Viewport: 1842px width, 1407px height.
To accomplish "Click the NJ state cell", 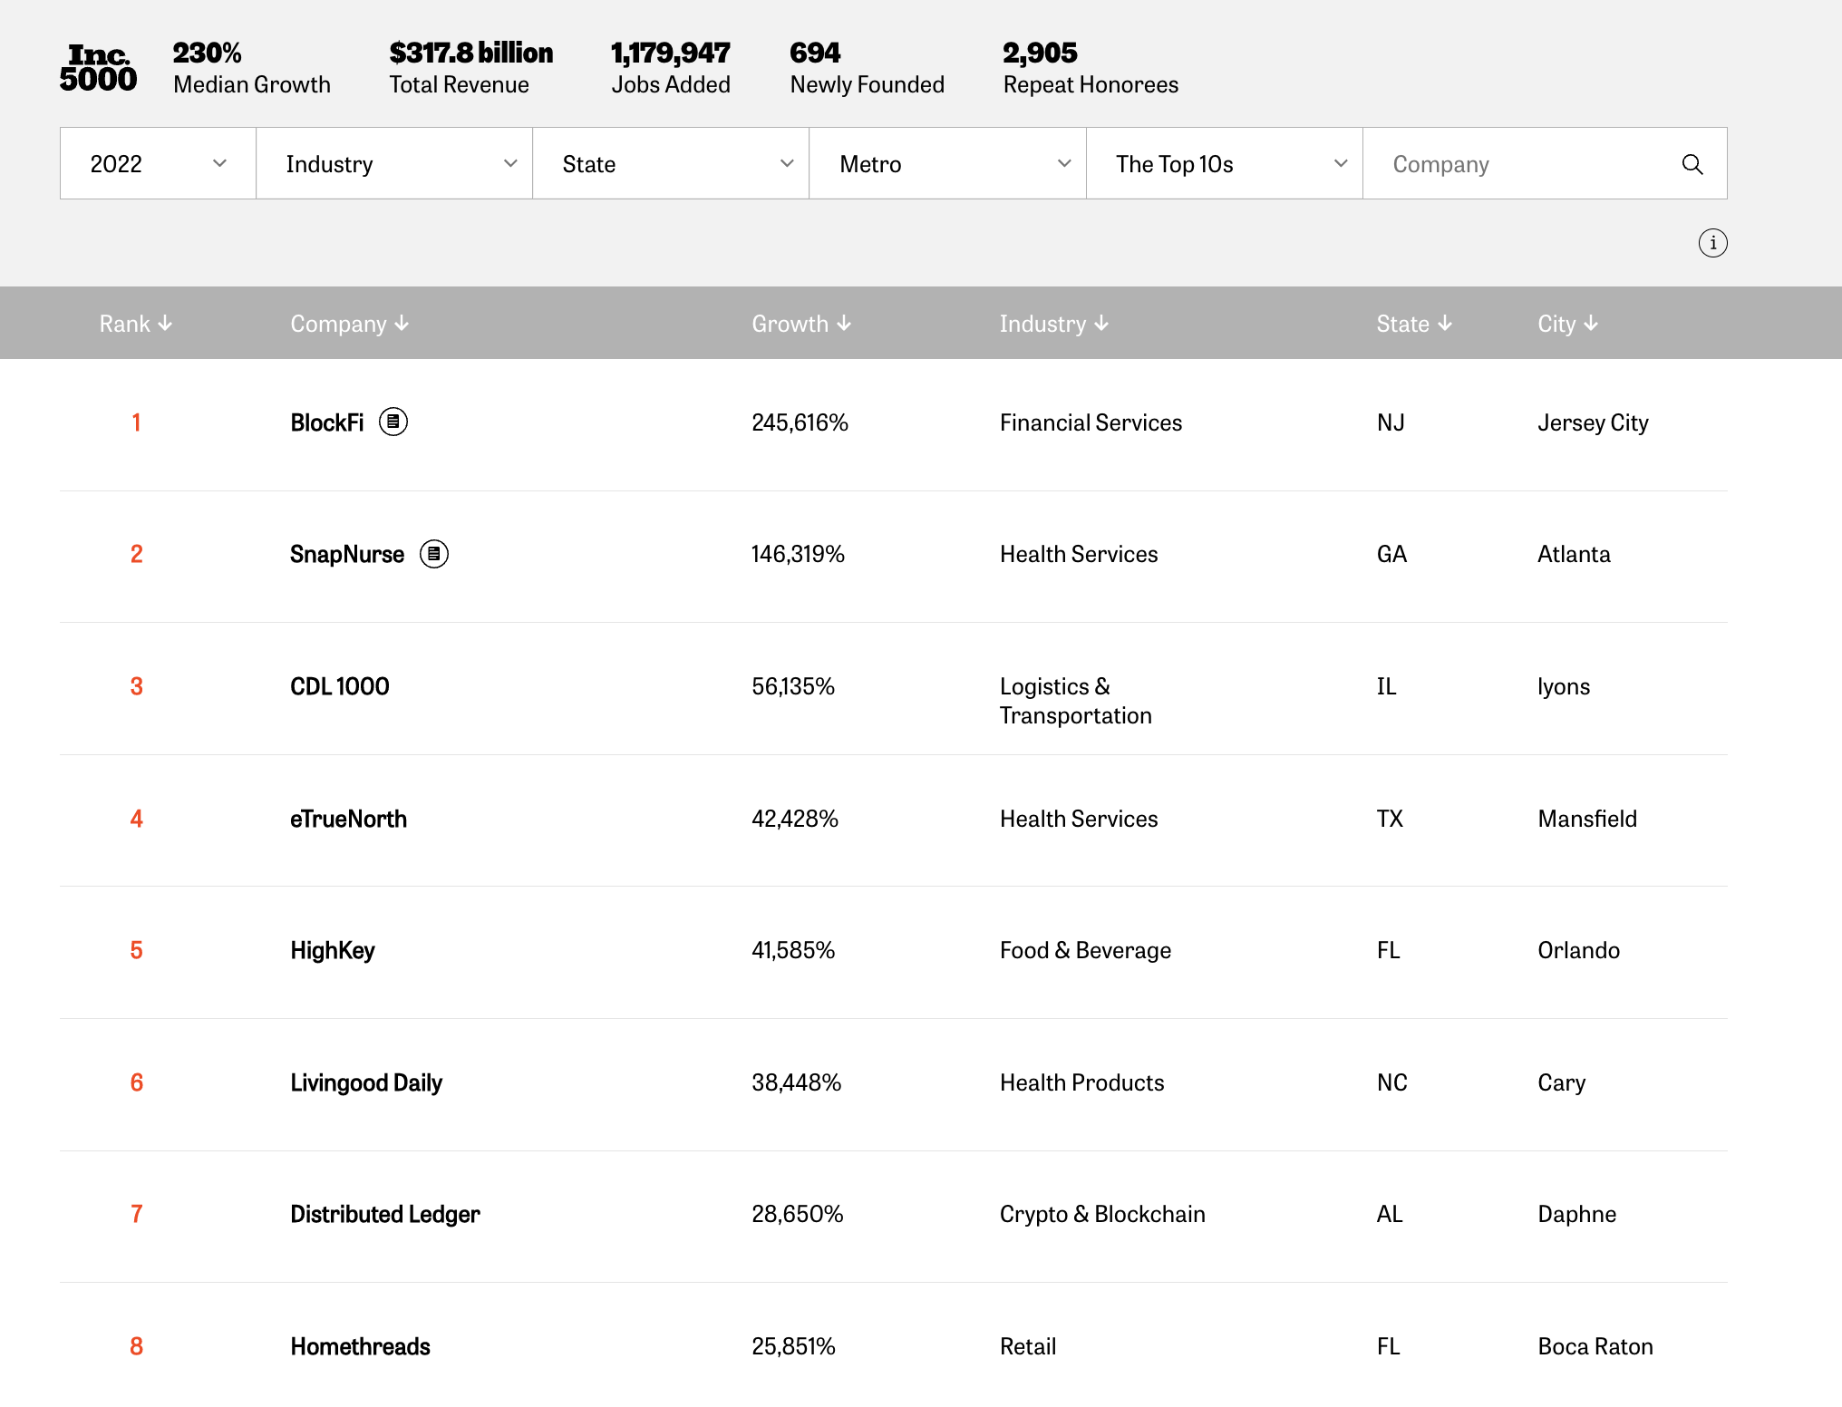I will click(x=1391, y=422).
